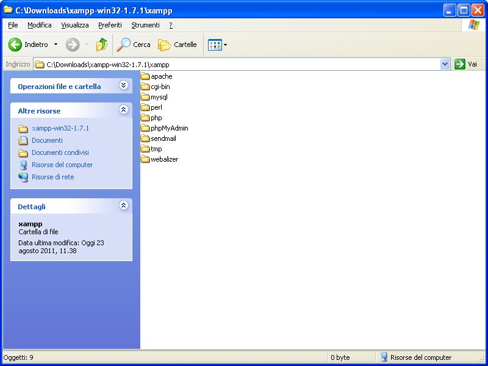Select the phpMyAdmin folder
The width and height of the screenshot is (488, 366).
[x=169, y=128]
